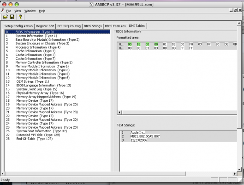Click the 12/23/2006 date string
This screenshot has width=244, height=185.
click(139, 140)
